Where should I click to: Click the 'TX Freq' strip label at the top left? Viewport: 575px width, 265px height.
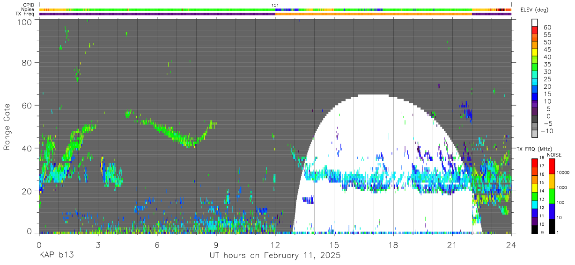coord(26,14)
